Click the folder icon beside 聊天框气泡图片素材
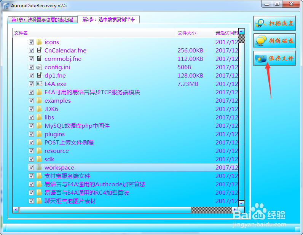The width and height of the screenshot is (303, 235). (x=39, y=201)
